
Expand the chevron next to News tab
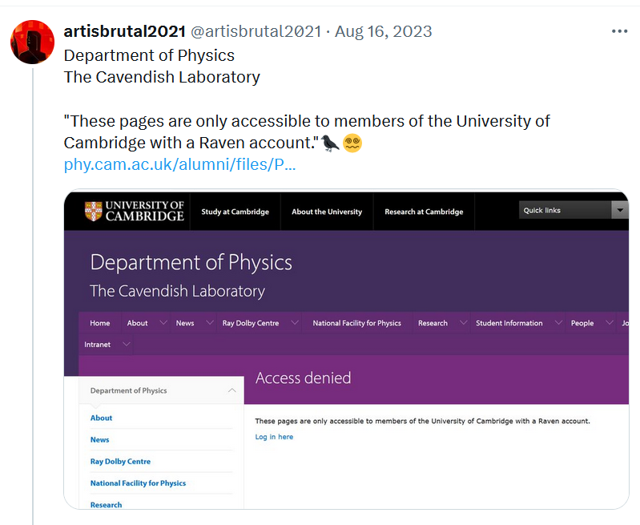pos(210,322)
